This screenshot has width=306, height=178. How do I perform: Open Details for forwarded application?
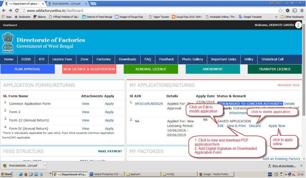pyautogui.click(x=289, y=104)
